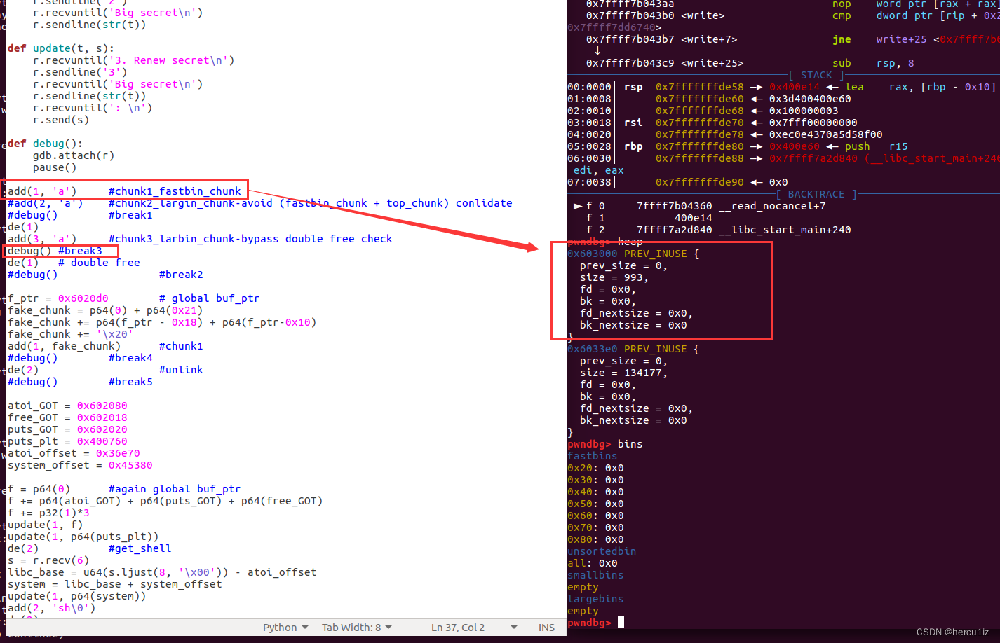The height and width of the screenshot is (643, 1000).
Task: Click the add(2, 'sh\0') line
Action: [51, 608]
